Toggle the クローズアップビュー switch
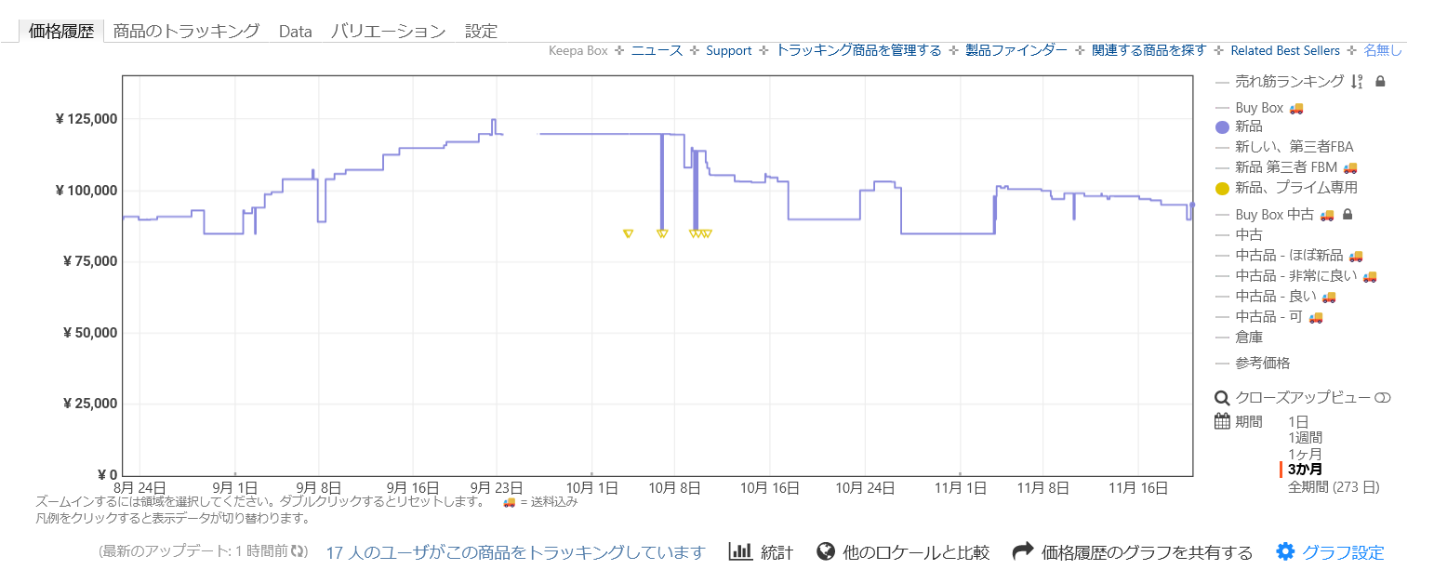1434x583 pixels. click(1382, 398)
